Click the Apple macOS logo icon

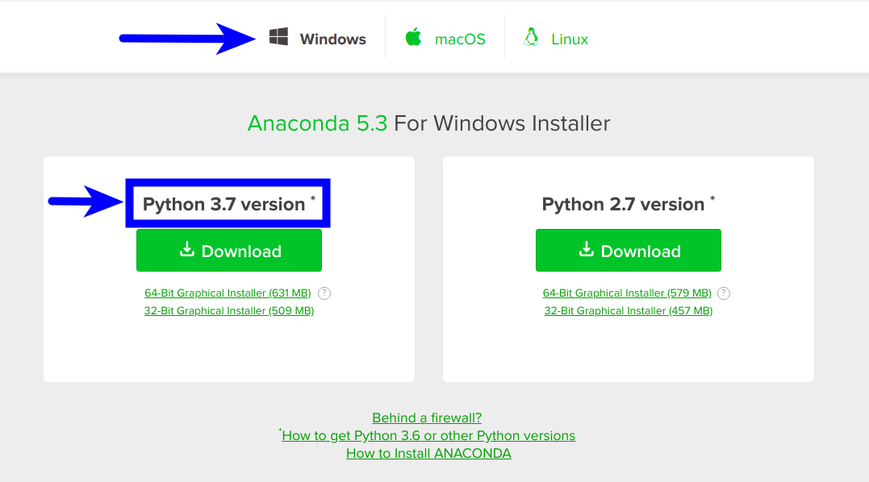pyautogui.click(x=414, y=38)
